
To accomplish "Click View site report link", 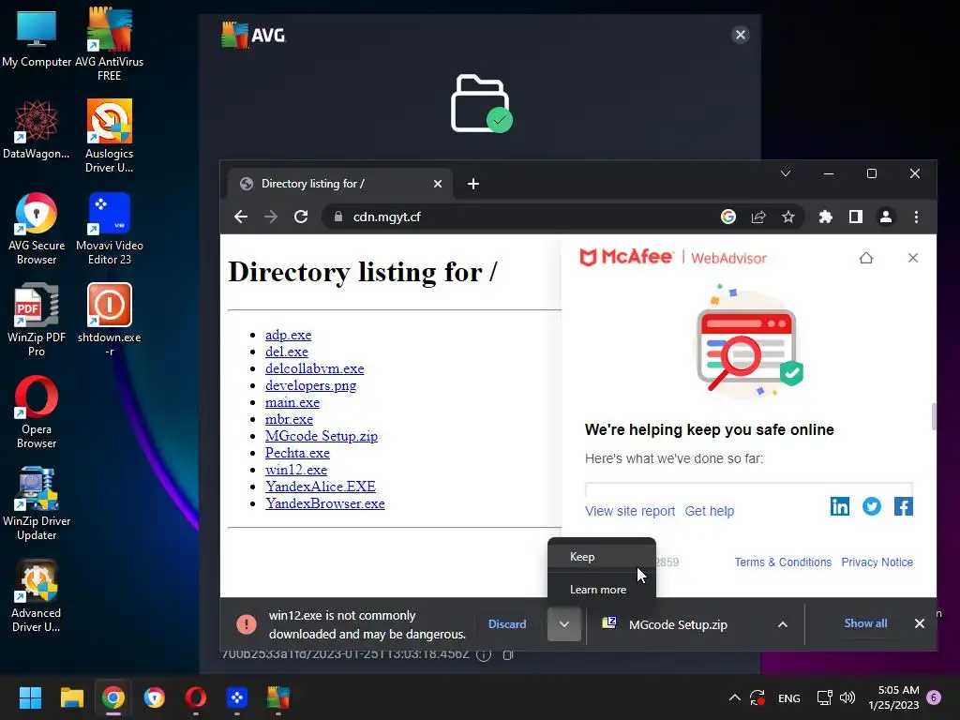I will (x=629, y=511).
